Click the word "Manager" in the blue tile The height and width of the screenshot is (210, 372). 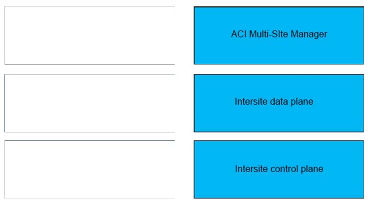309,34
